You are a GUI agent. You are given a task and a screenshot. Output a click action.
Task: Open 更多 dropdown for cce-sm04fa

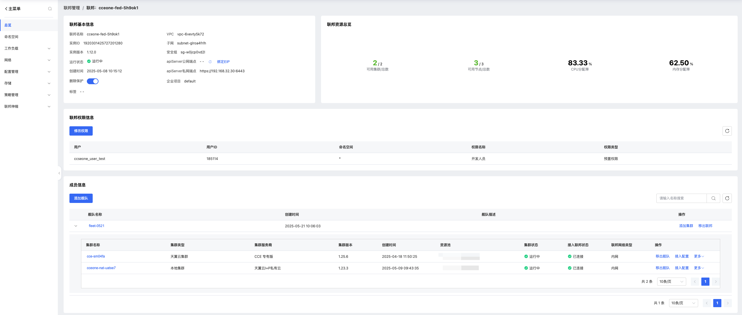pos(699,256)
